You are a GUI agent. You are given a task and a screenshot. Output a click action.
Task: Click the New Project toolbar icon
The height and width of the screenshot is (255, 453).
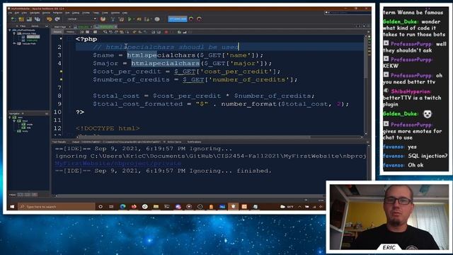click(21, 19)
